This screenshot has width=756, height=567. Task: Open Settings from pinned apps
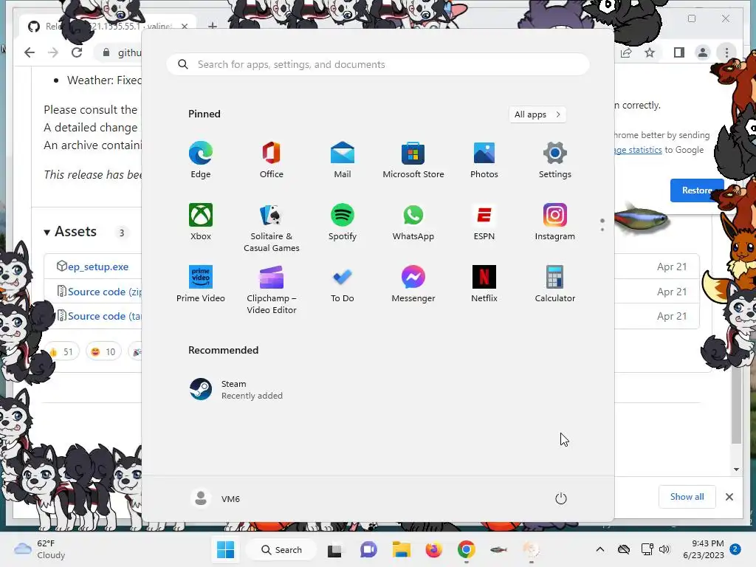coord(555,160)
